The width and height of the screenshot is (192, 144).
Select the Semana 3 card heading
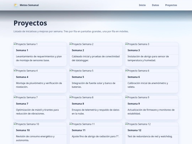point(134,50)
